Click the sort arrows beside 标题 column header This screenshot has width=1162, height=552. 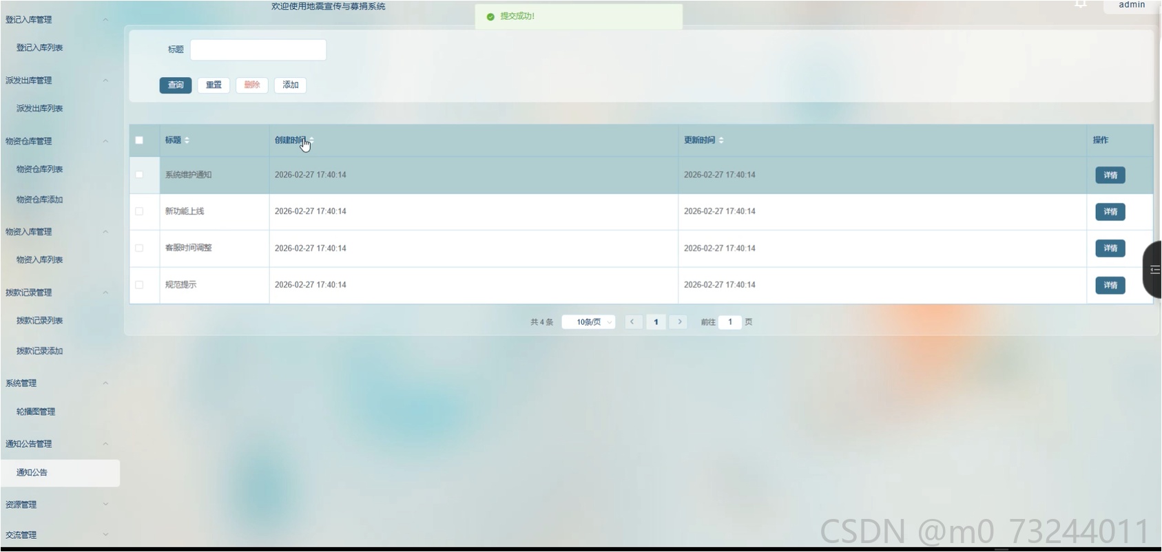tap(187, 140)
